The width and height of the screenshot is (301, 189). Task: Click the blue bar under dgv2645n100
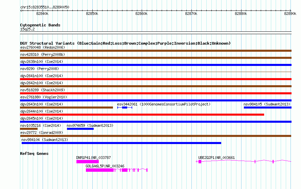point(156,122)
